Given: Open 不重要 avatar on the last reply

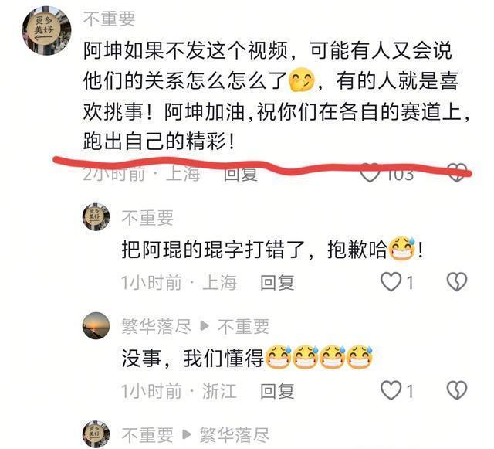Looking at the screenshot, I should tap(96, 434).
